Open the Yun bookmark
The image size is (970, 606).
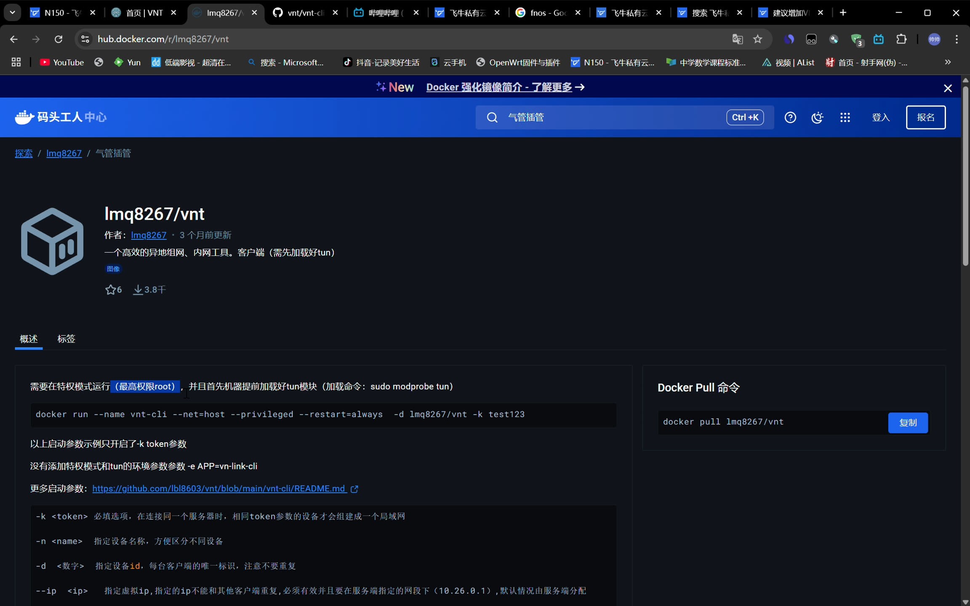[127, 62]
